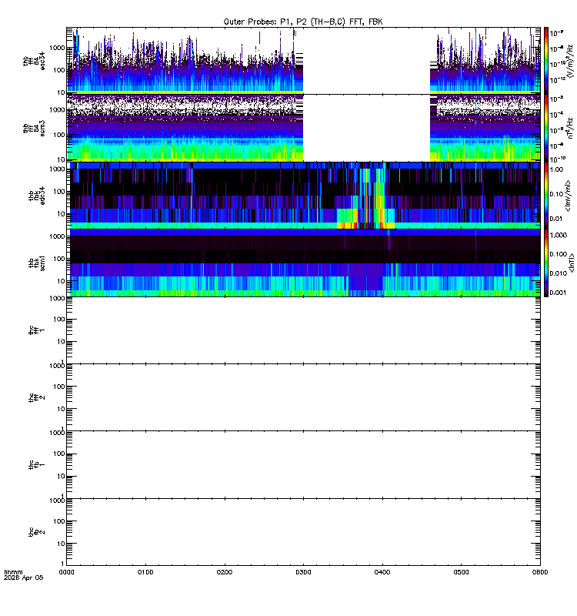This screenshot has width=577, height=616.
Task: Click the "100" tick of thb fbk scm1 panel
Action: click(59, 259)
